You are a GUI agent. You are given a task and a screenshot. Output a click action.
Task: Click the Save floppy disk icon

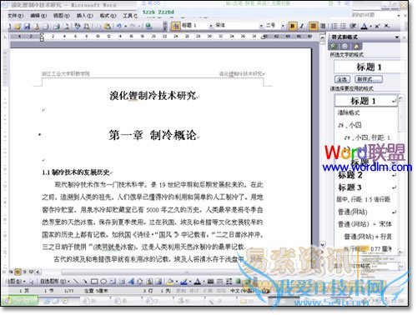[27, 26]
